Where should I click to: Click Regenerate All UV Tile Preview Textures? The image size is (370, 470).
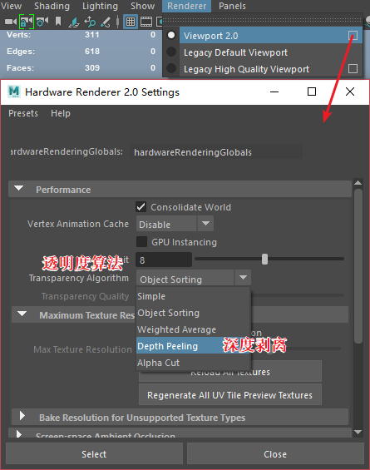pos(230,395)
